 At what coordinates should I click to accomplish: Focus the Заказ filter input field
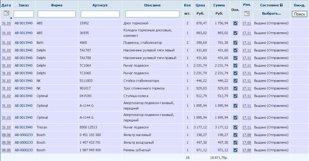(x=24, y=14)
